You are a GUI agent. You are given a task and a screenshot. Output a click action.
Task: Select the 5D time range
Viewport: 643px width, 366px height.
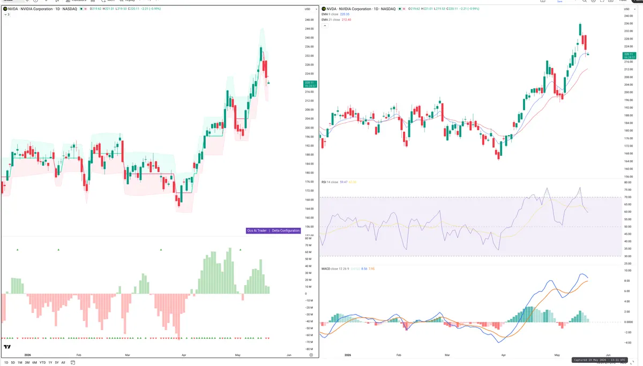[x=13, y=363]
